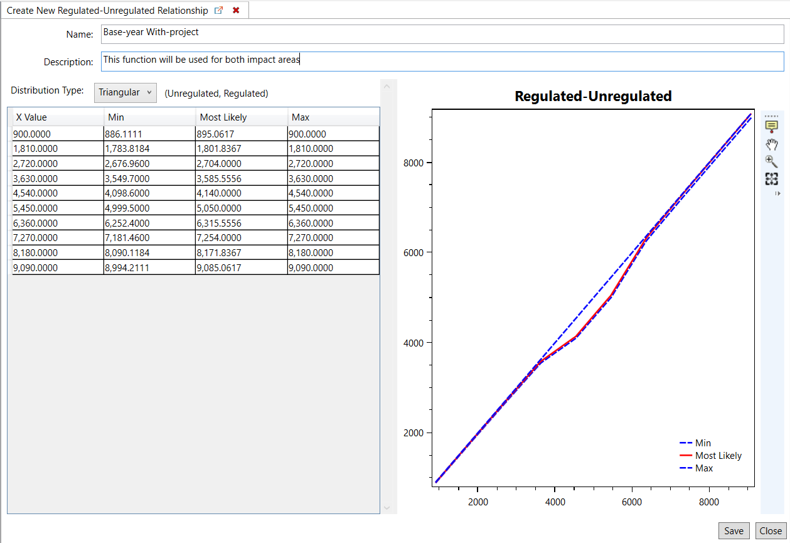Image resolution: width=790 pixels, height=543 pixels.
Task: Close the Create New Relationship tab
Action: click(236, 11)
